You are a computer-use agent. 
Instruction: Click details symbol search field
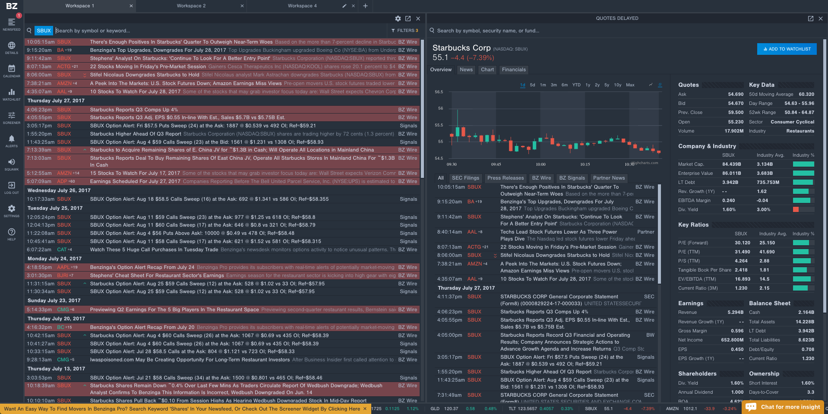tap(626, 31)
